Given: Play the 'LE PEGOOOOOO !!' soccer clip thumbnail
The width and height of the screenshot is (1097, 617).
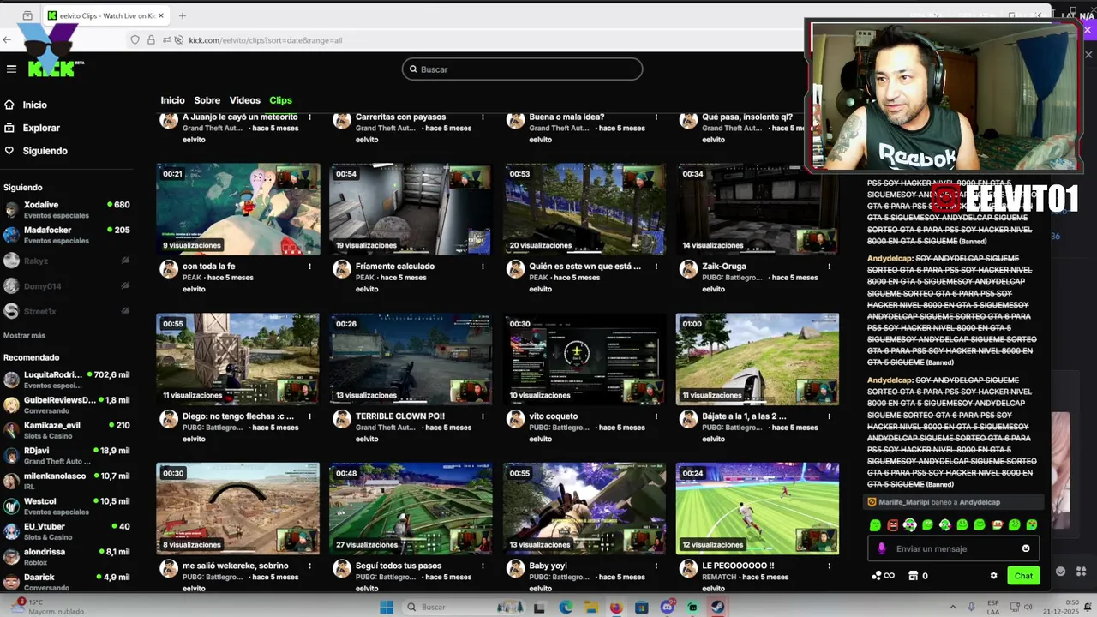Looking at the screenshot, I should click(757, 508).
